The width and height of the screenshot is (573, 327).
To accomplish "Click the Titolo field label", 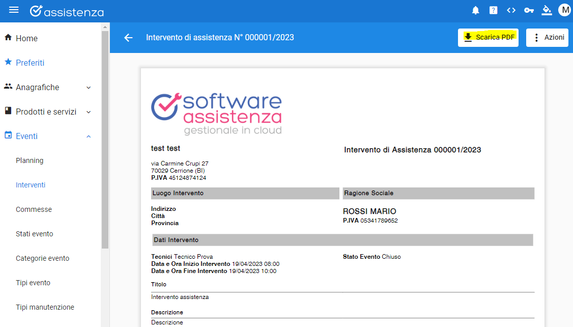I will click(x=159, y=284).
